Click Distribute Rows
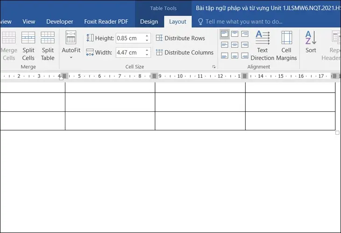The width and height of the screenshot is (341, 233). click(x=180, y=38)
